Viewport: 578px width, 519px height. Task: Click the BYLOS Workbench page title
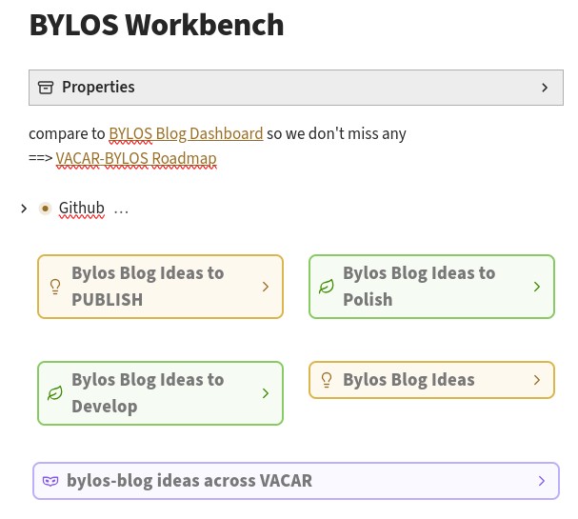point(156,26)
